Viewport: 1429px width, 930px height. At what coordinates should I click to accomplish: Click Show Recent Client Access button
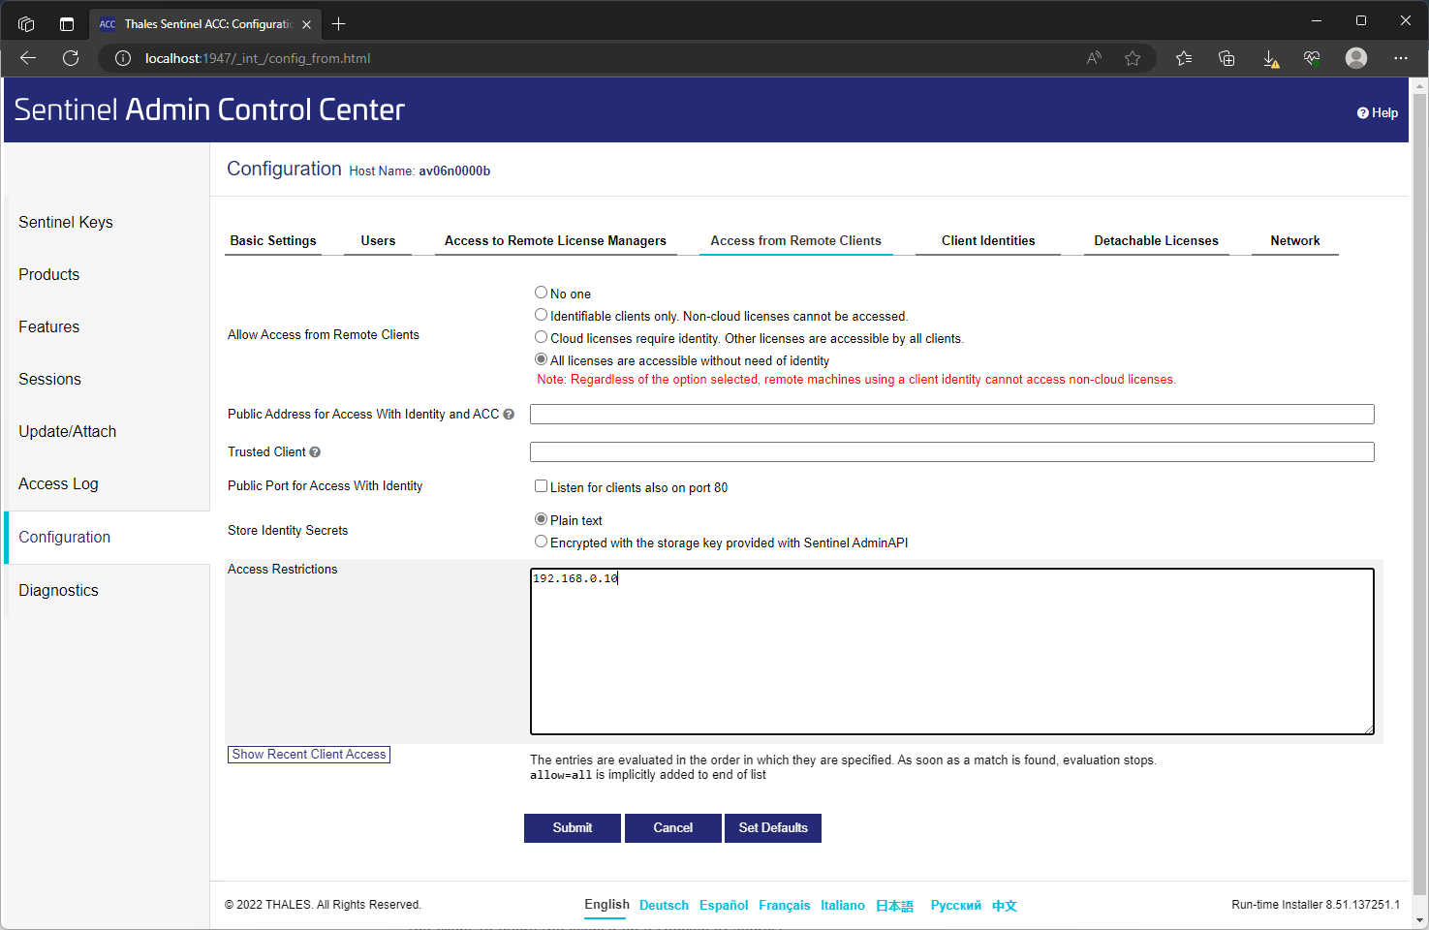309,755
